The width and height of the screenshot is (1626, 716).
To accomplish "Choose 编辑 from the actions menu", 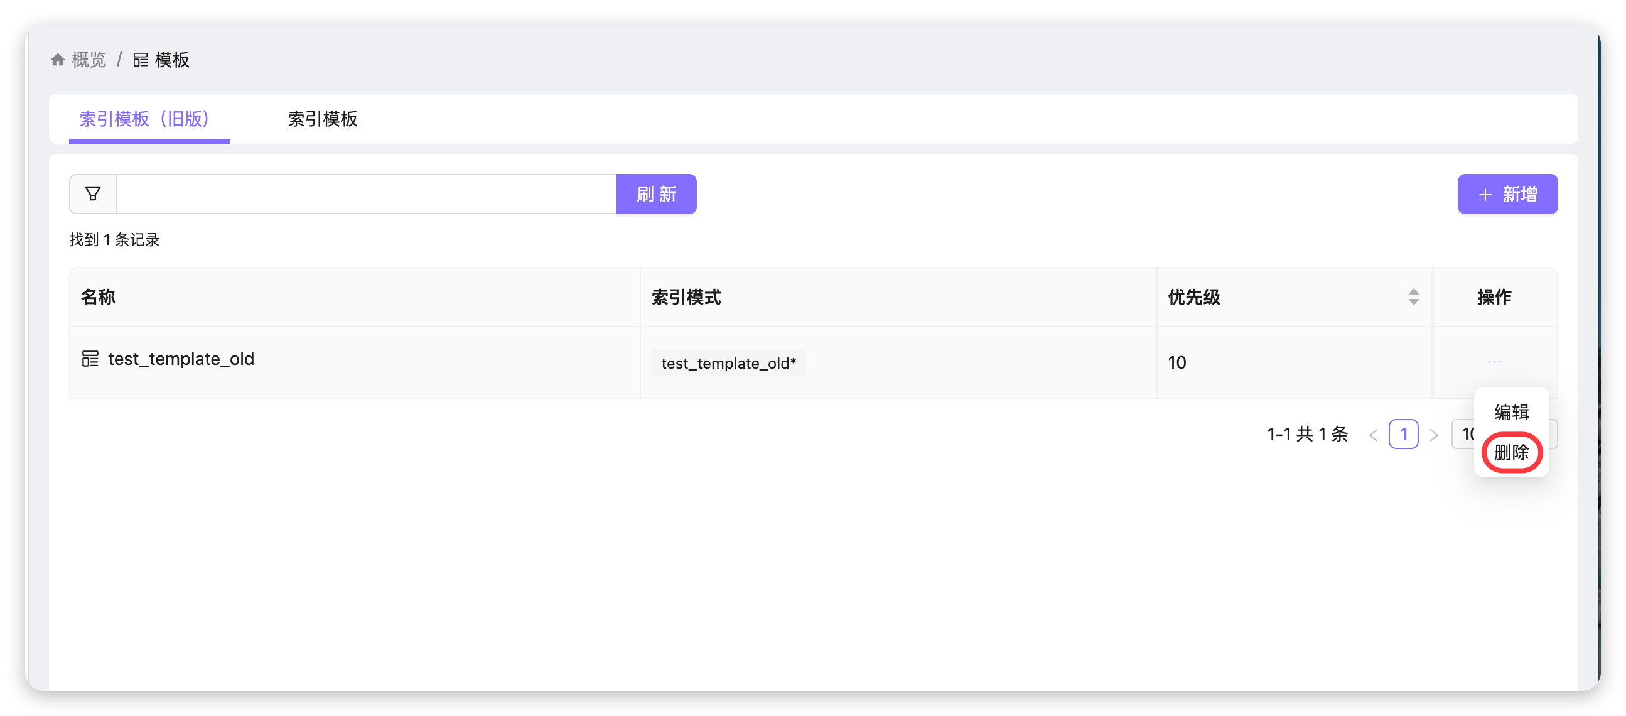I will (x=1510, y=411).
